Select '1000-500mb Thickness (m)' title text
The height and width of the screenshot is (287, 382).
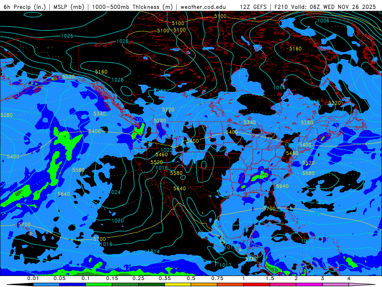pos(132,7)
